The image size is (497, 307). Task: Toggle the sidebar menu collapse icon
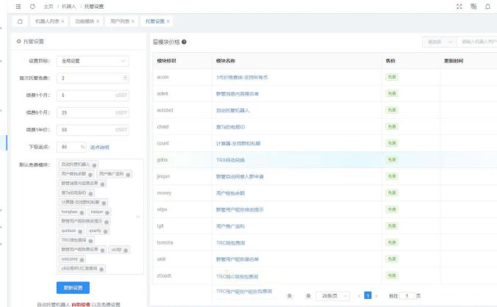pyautogui.click(x=18, y=7)
